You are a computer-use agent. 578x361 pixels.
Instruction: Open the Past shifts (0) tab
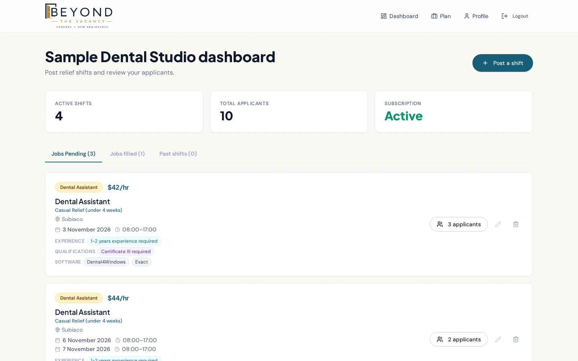(x=178, y=154)
